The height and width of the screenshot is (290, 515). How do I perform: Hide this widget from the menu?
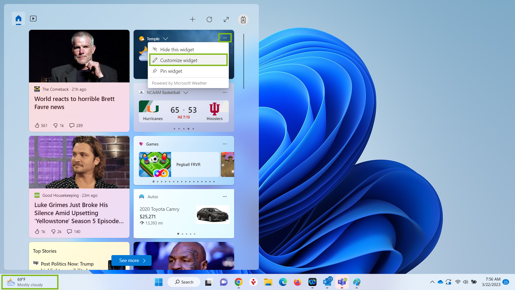click(x=177, y=49)
